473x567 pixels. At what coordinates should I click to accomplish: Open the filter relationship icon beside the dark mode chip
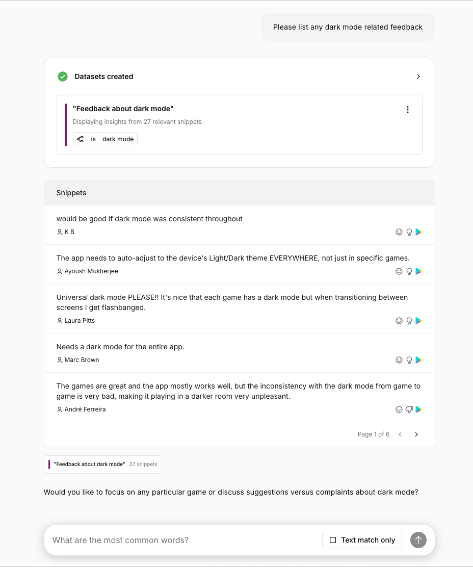[x=80, y=139]
